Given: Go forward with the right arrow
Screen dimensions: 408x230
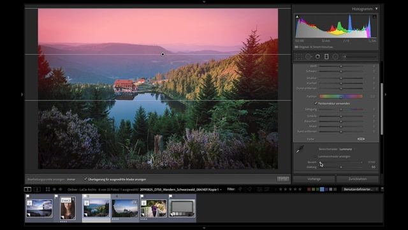Looking at the screenshot, I should [61, 189].
